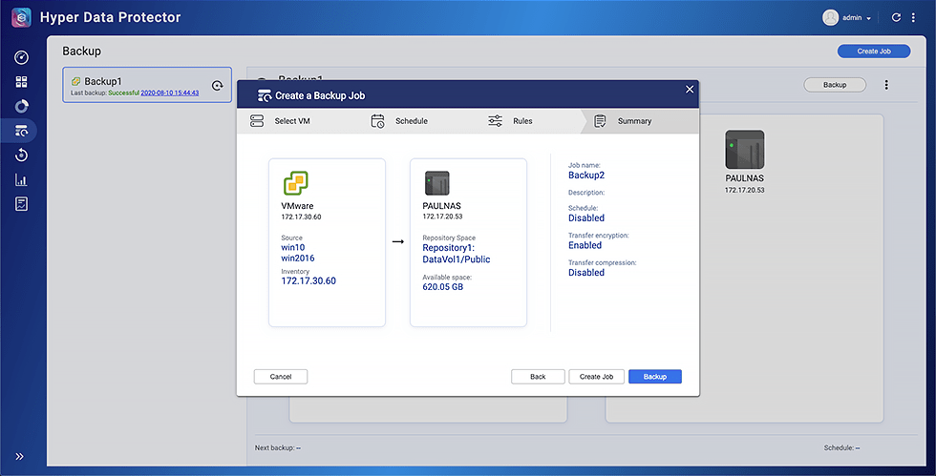This screenshot has width=936, height=476.
Task: Close the Create a Backup Job dialog
Action: 690,89
